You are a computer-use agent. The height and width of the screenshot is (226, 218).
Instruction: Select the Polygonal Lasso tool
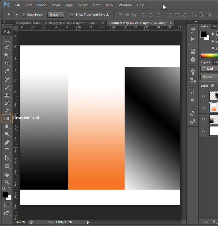[x=7, y=48]
